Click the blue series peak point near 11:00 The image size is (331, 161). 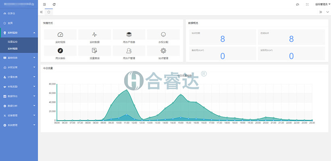coord(127,115)
